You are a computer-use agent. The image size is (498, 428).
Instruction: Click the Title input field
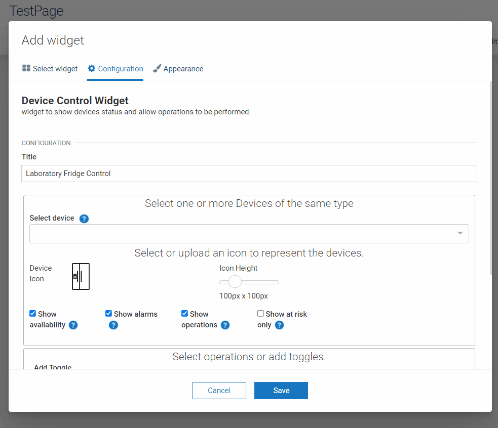[x=249, y=174]
